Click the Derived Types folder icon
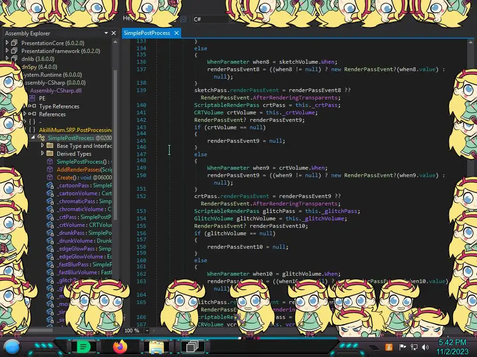The height and width of the screenshot is (357, 477). point(50,153)
